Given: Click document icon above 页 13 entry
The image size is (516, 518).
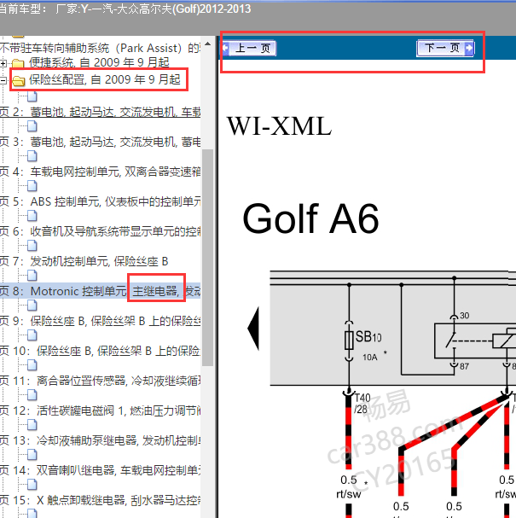Looking at the screenshot, I should click(32, 425).
